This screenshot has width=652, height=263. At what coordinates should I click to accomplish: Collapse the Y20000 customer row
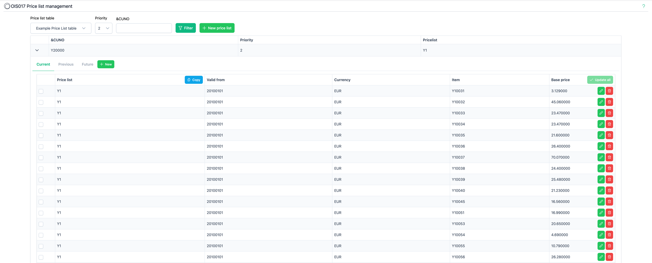pos(37,50)
